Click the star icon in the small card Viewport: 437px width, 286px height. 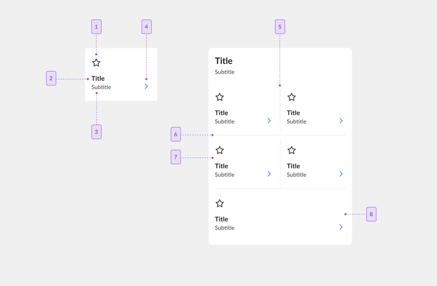(96, 63)
